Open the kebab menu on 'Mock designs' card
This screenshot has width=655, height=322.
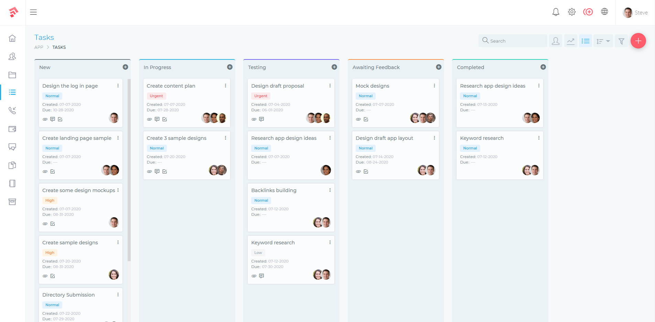[x=434, y=85]
